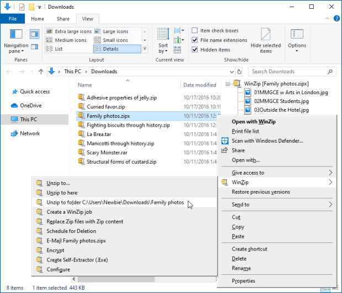The image size is (342, 293).
Task: Choose Encrypt from WinZip submenu
Action: coord(125,250)
